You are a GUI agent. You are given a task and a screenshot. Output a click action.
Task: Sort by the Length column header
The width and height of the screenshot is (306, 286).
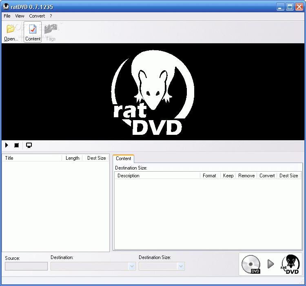pos(72,158)
